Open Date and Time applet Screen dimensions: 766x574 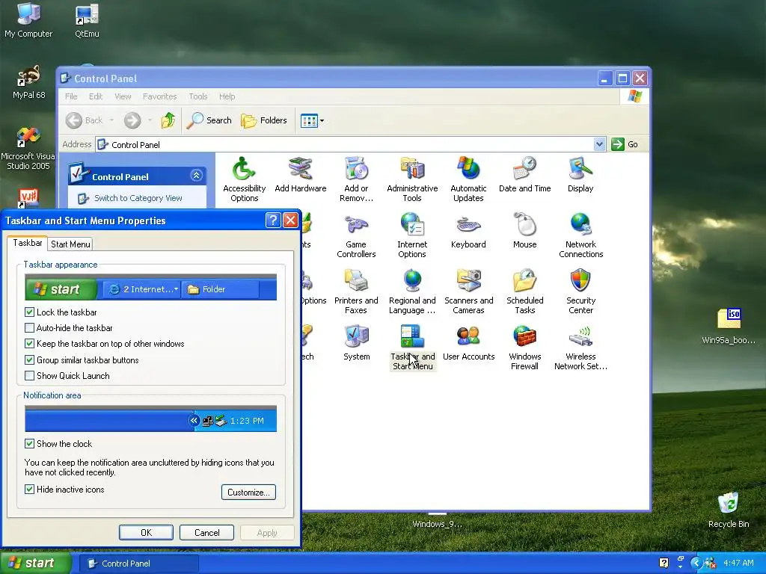click(x=524, y=175)
